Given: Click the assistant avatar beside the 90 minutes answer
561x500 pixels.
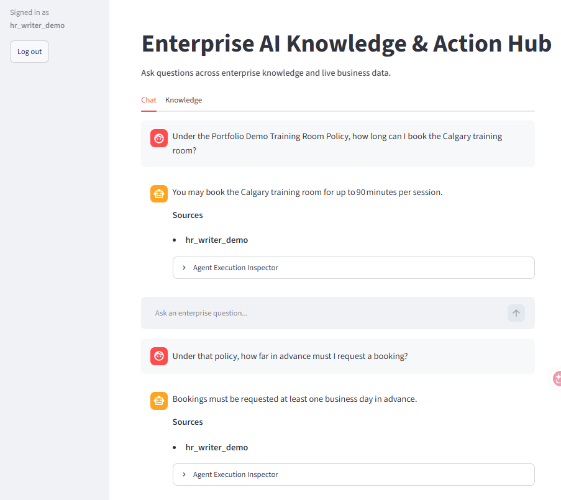Looking at the screenshot, I should [159, 194].
